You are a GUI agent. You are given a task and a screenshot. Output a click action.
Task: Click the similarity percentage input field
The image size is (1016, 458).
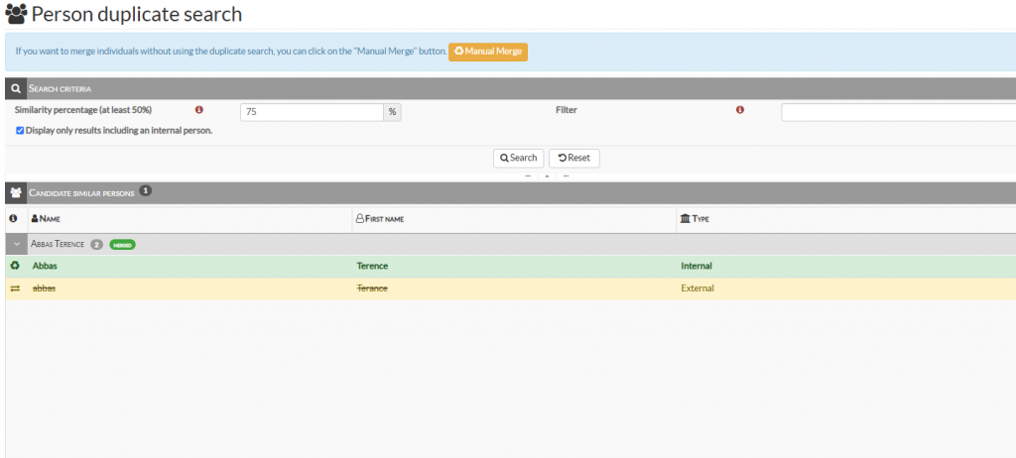click(x=312, y=112)
